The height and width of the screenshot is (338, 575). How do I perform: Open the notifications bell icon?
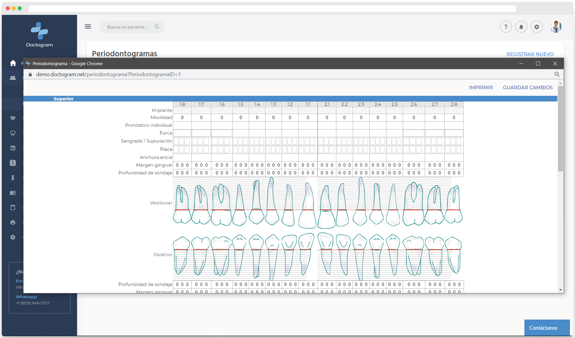521,27
